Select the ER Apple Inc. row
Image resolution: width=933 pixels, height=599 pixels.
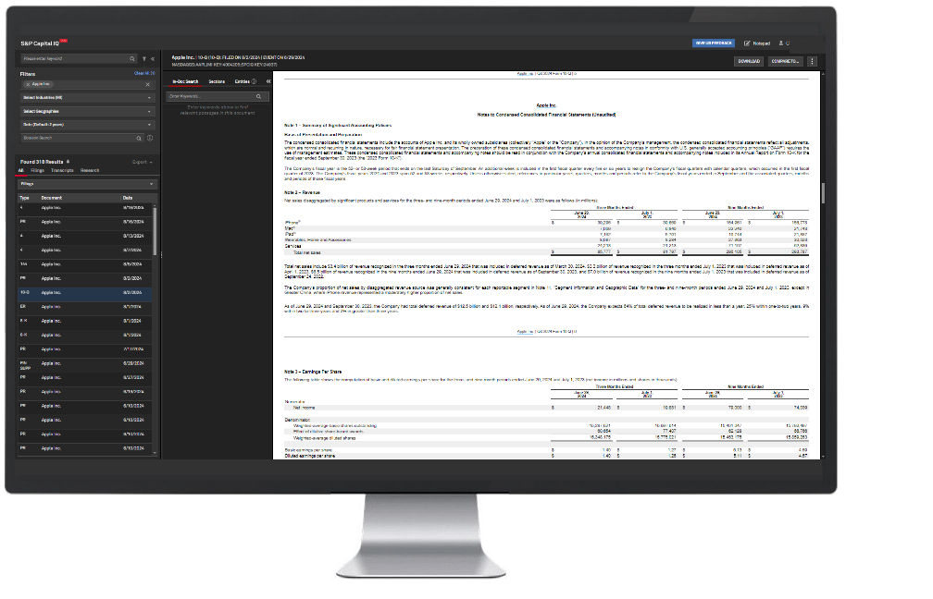pos(85,307)
